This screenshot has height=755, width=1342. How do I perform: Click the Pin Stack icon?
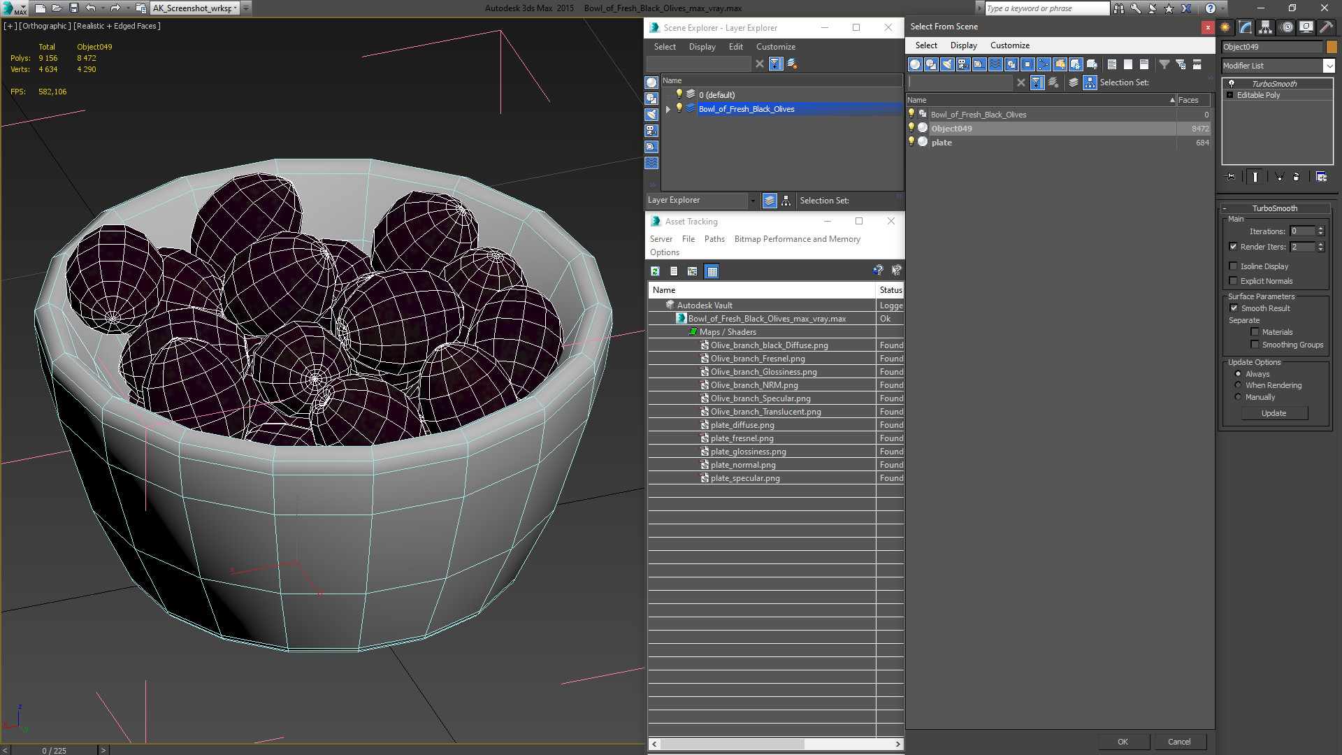click(1231, 177)
